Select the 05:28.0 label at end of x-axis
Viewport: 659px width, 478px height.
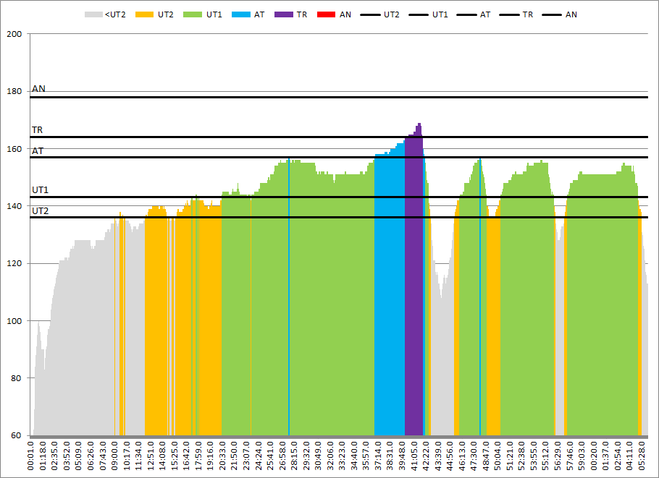(x=643, y=456)
